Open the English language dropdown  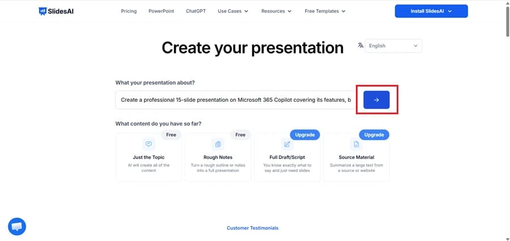click(x=393, y=46)
